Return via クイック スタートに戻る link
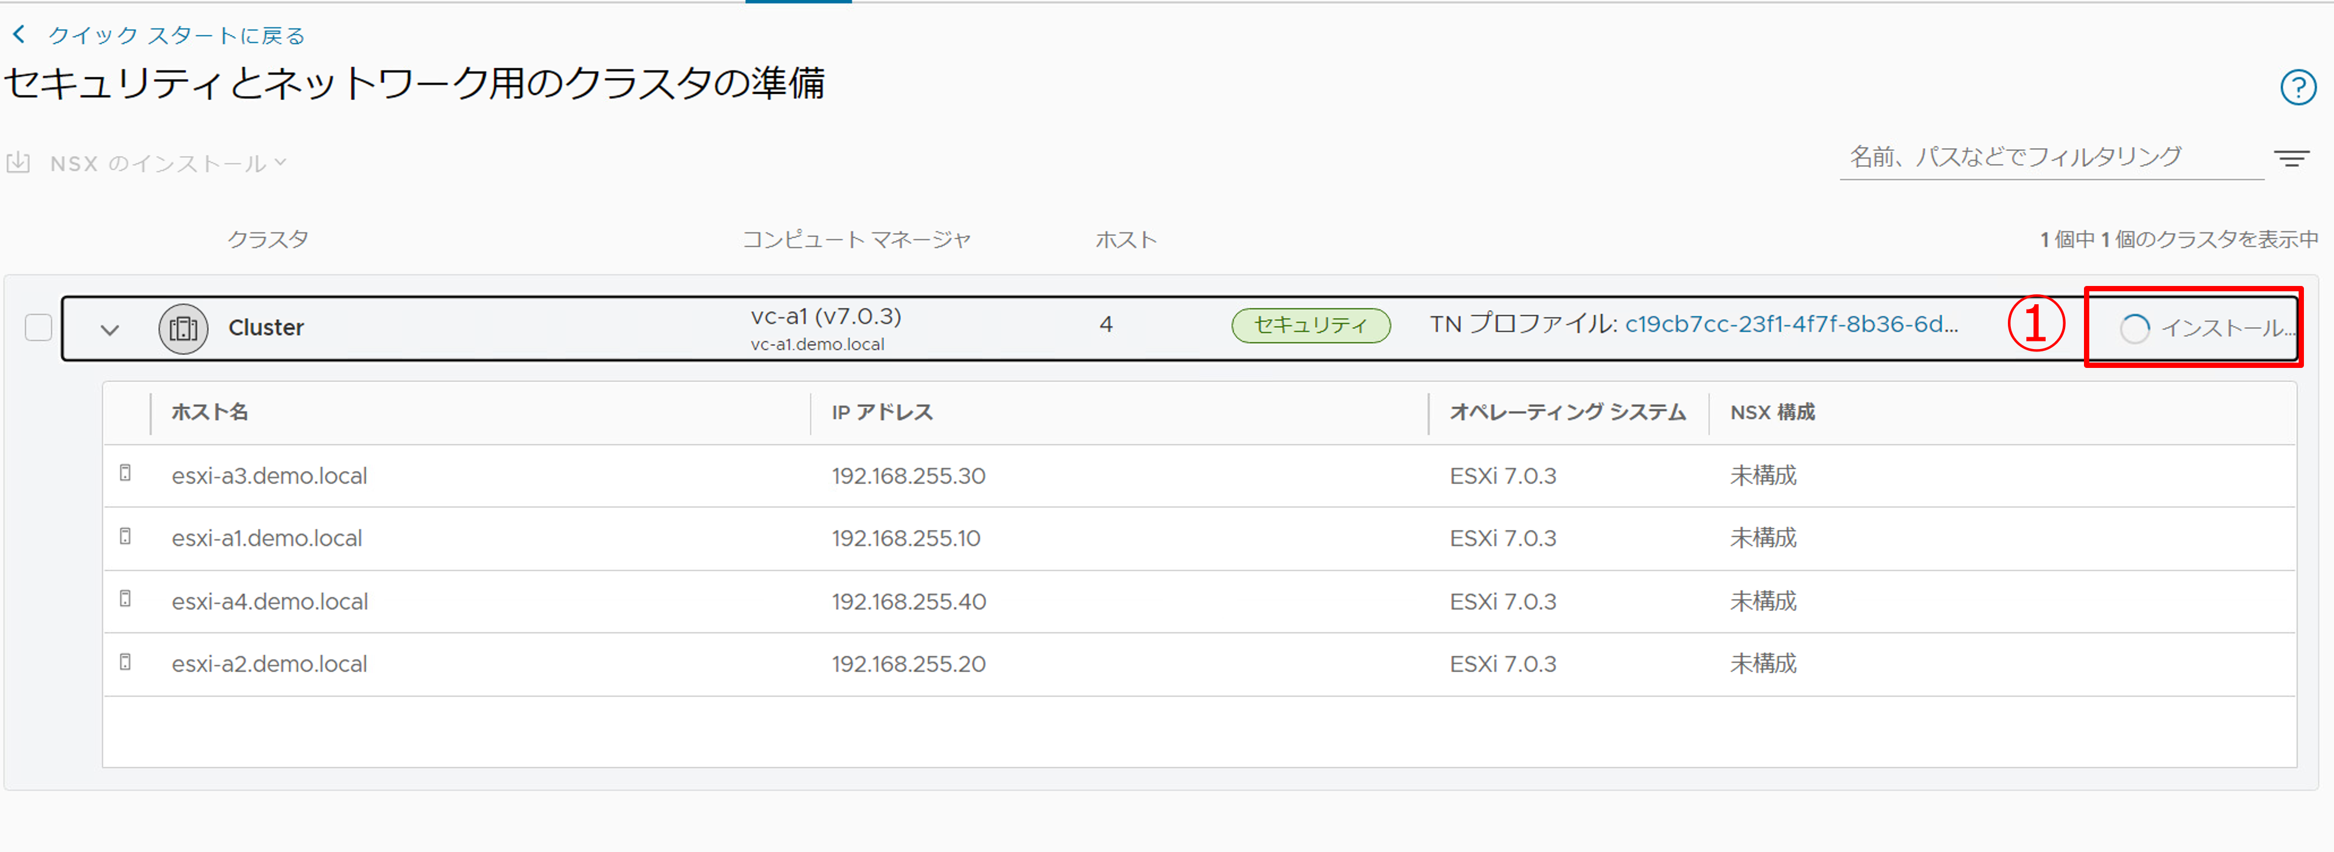 177,35
